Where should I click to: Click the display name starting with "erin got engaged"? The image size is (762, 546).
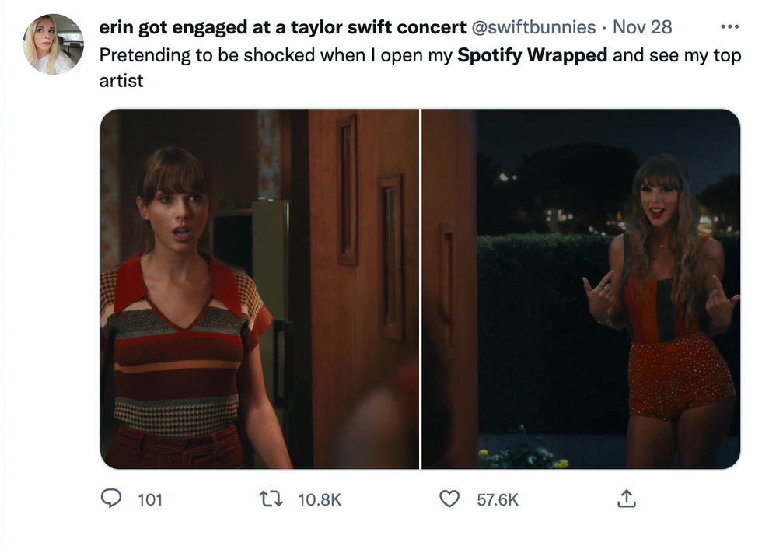[282, 27]
